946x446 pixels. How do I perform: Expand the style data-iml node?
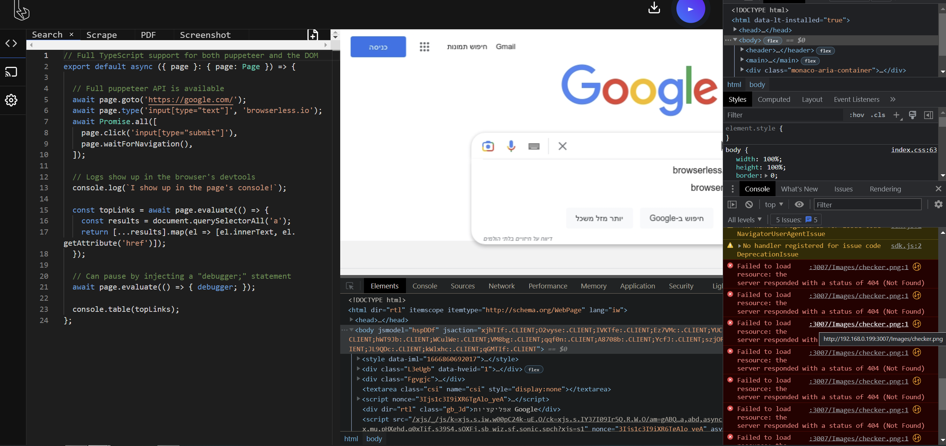click(358, 358)
